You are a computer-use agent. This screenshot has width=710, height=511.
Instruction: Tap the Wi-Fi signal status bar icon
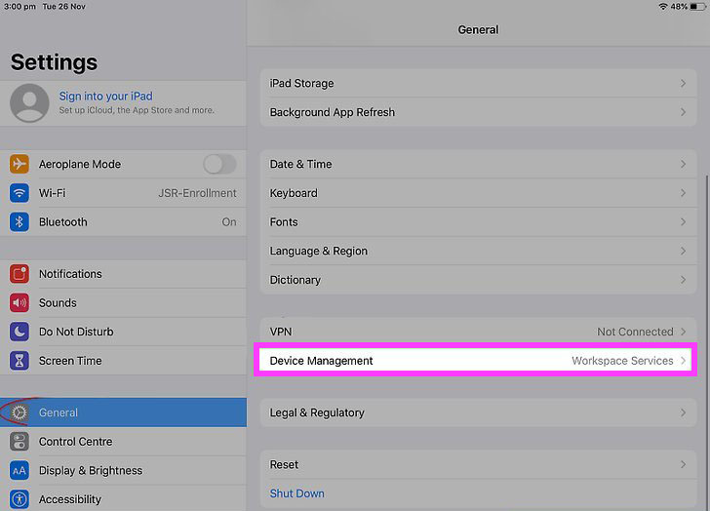(663, 6)
